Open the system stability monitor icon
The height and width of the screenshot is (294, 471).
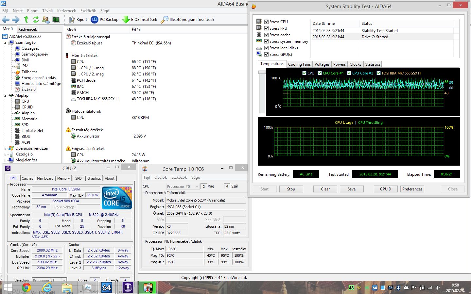[x=56, y=20]
